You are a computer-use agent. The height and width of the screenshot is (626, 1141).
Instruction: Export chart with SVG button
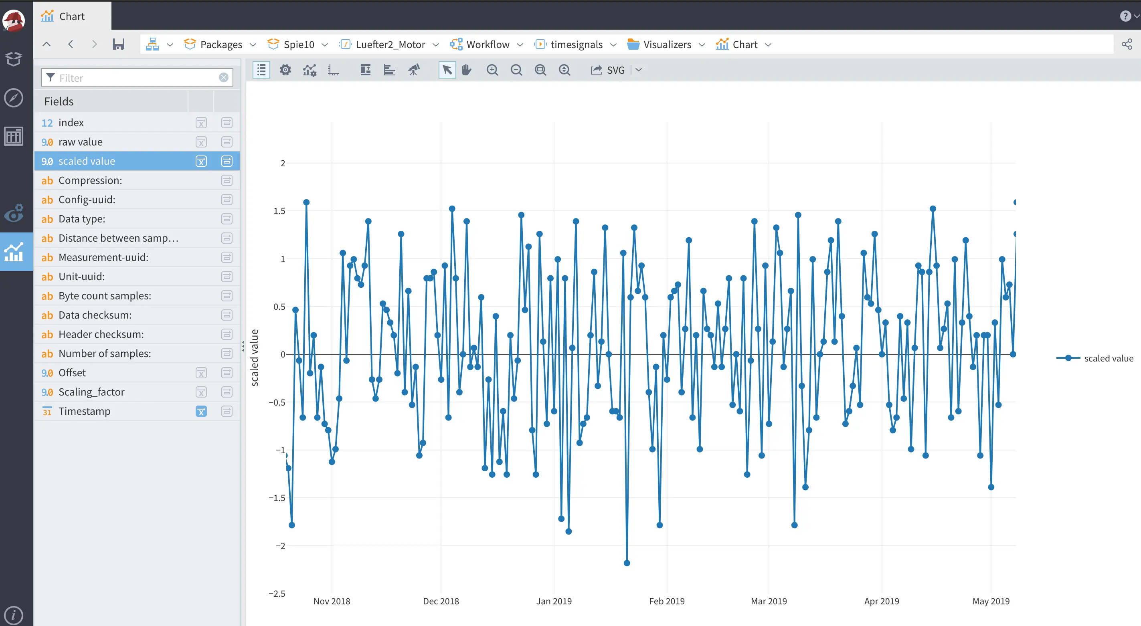coord(608,70)
